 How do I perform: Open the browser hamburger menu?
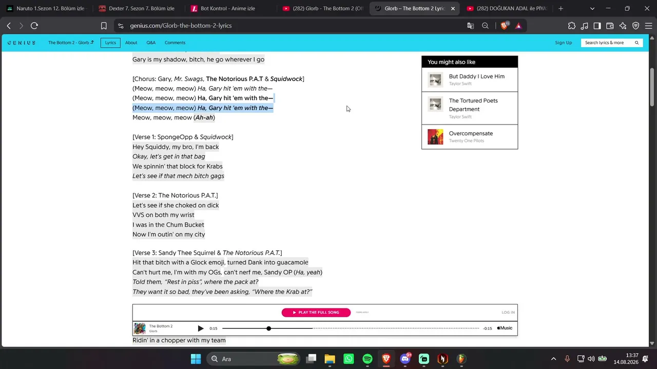point(648,26)
